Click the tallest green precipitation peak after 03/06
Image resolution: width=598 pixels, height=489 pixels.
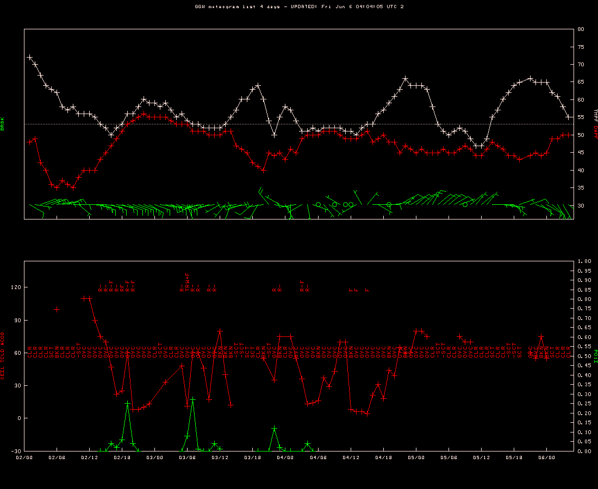pos(192,399)
